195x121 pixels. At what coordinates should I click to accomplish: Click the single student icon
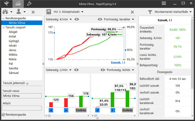(19, 12)
